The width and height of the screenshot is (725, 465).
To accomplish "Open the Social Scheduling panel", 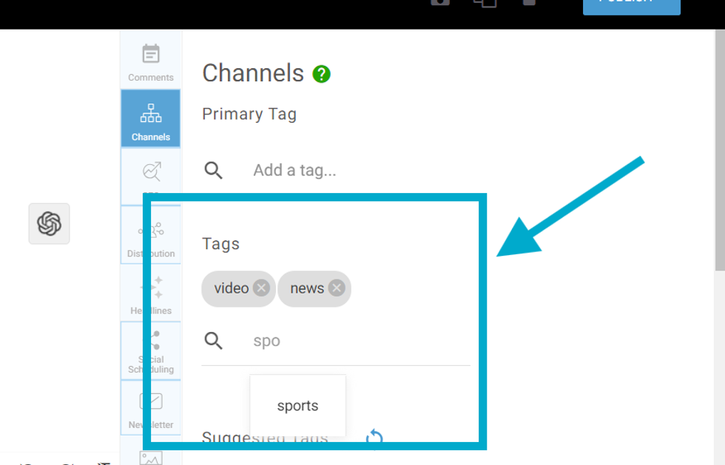I will [151, 351].
